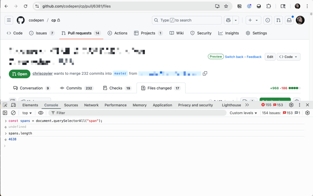The width and height of the screenshot is (313, 196).
Task: Click the Edit button for pull request
Action: [x=270, y=57]
